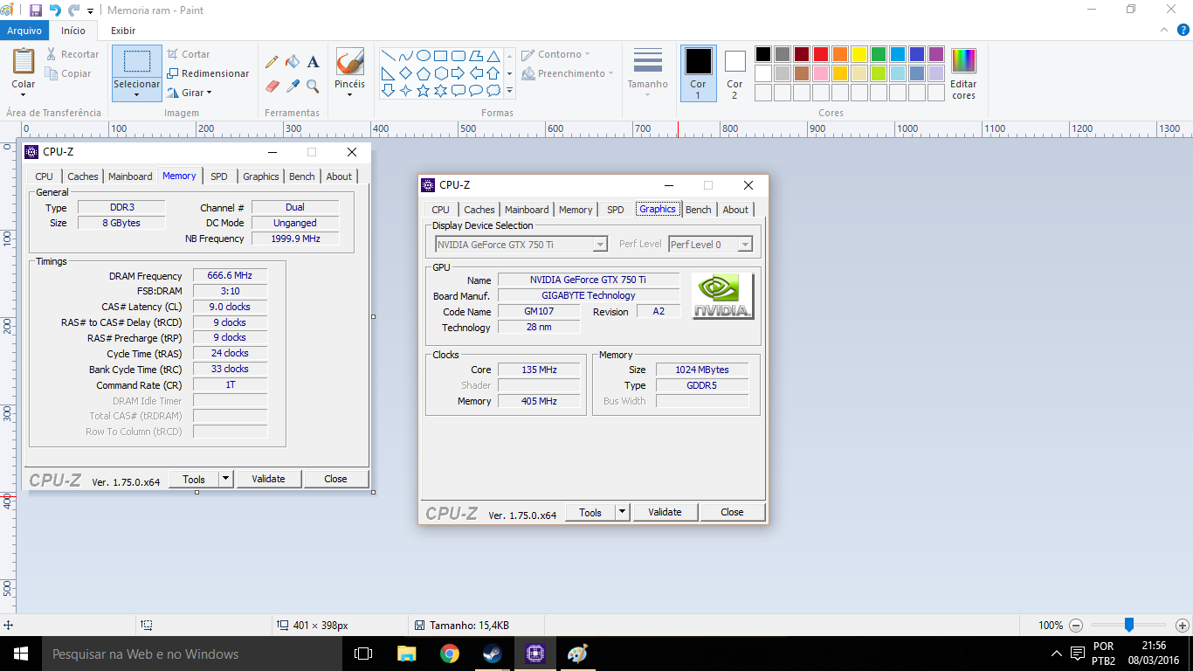Open Steam from the taskbar
Screen dimensions: 1193x671
(493, 654)
